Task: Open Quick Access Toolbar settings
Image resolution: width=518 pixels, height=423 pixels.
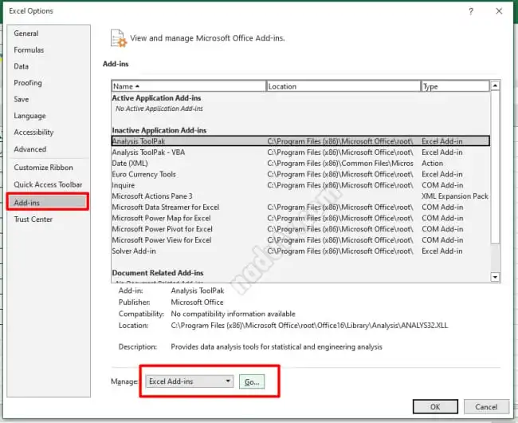Action: pos(48,184)
